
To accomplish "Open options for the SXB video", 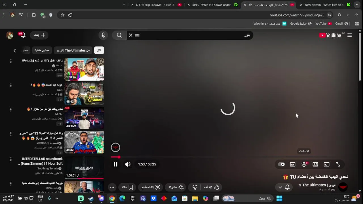I will pos(11,85).
